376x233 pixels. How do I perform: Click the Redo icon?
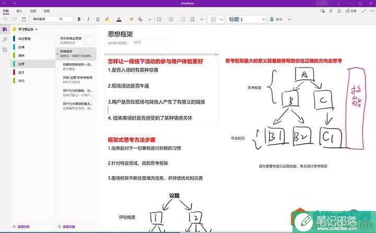15,19
